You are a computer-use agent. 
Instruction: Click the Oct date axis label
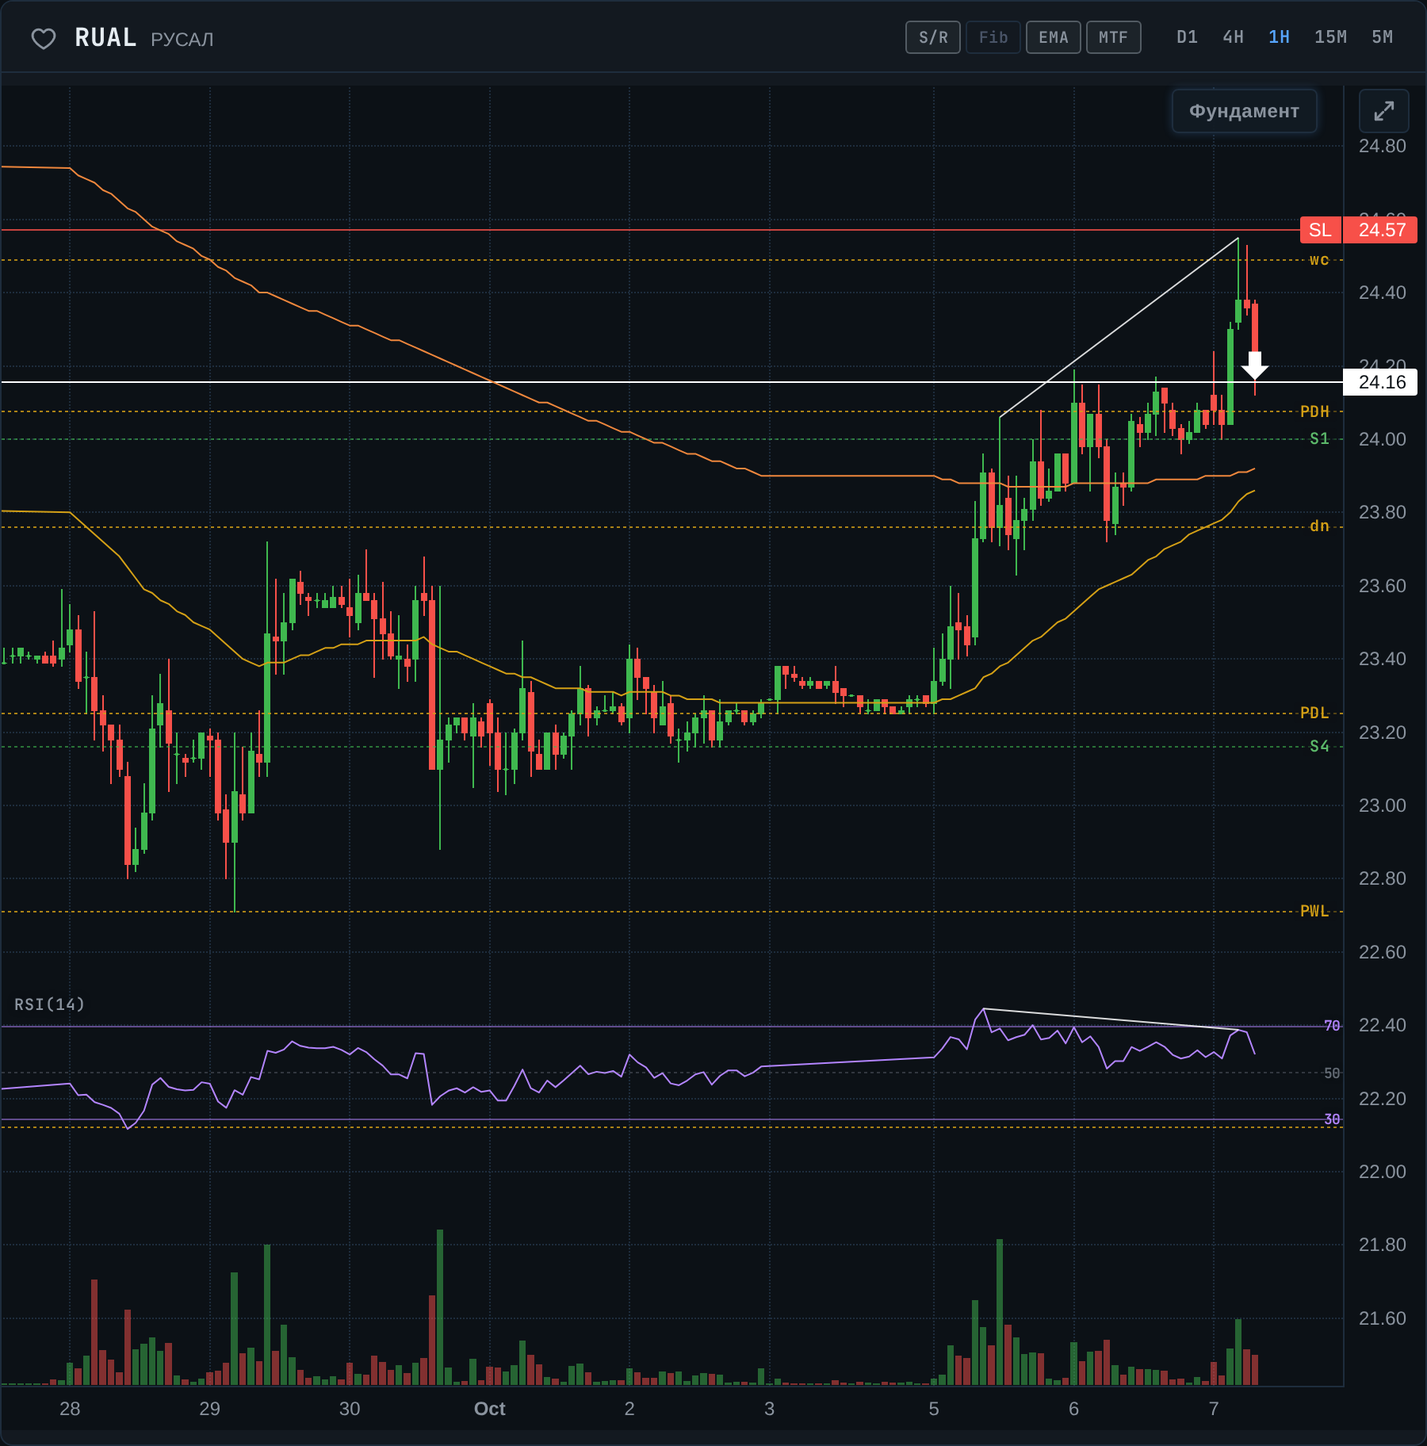(489, 1409)
